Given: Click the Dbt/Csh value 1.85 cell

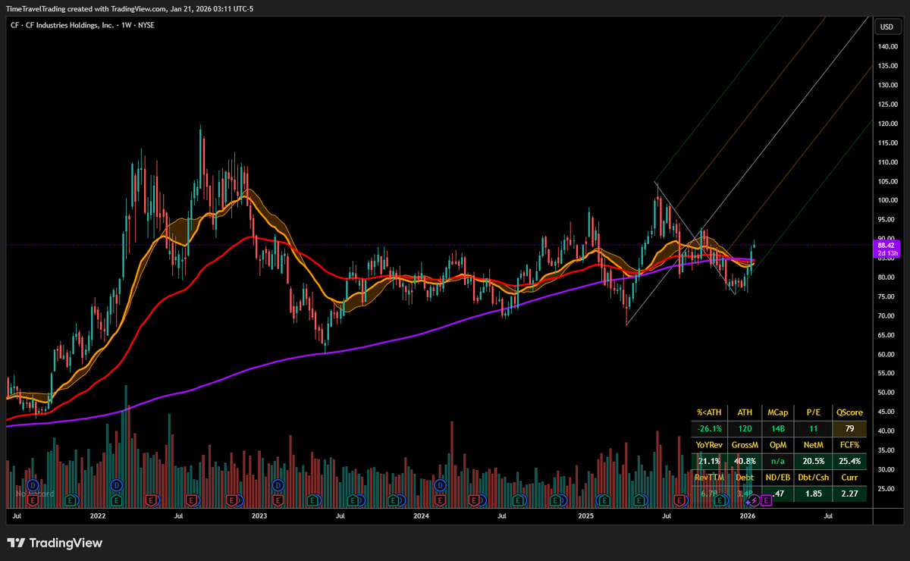Looking at the screenshot, I should click(813, 494).
